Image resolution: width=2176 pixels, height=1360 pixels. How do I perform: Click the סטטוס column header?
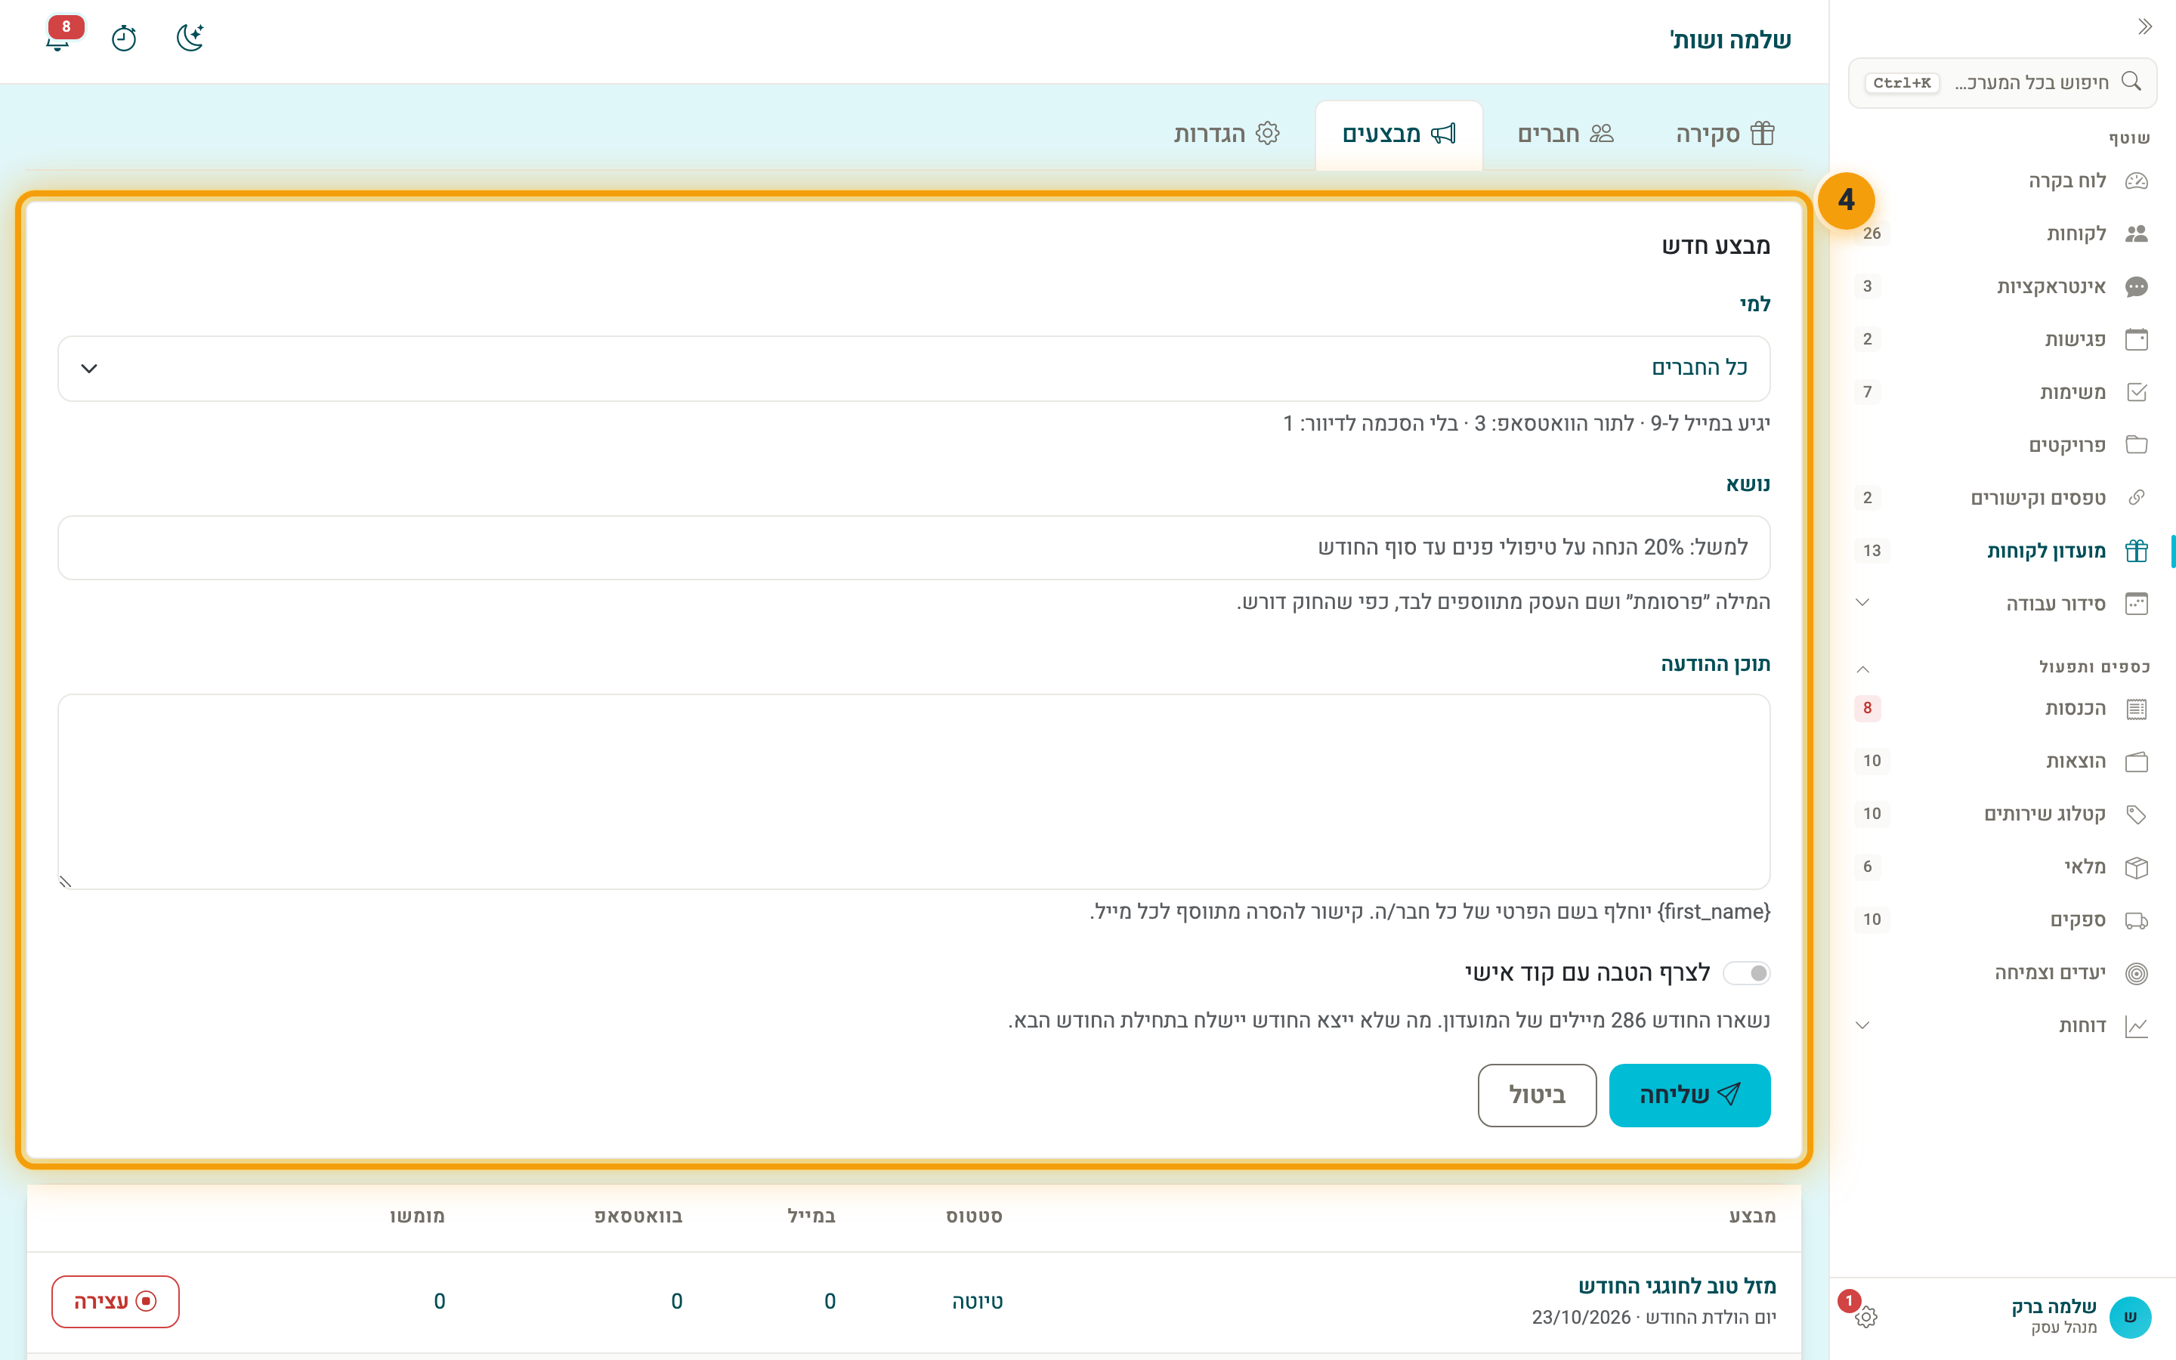pos(974,1216)
